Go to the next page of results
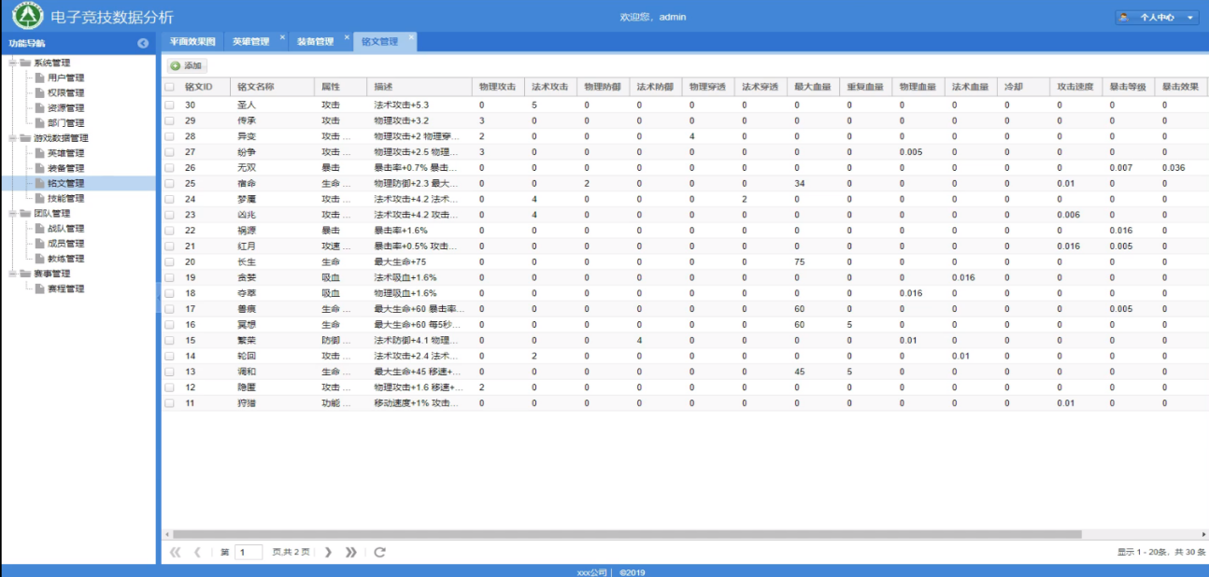This screenshot has width=1209, height=577. point(328,552)
